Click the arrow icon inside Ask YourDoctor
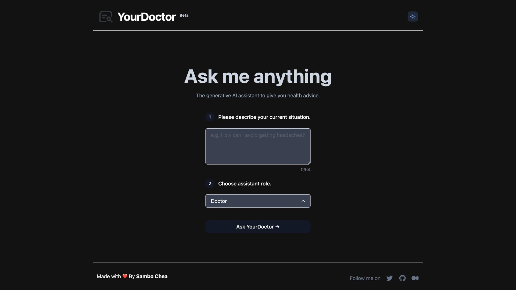This screenshot has height=290, width=516. point(277,227)
